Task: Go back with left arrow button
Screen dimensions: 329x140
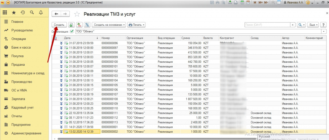Action: 56,14
